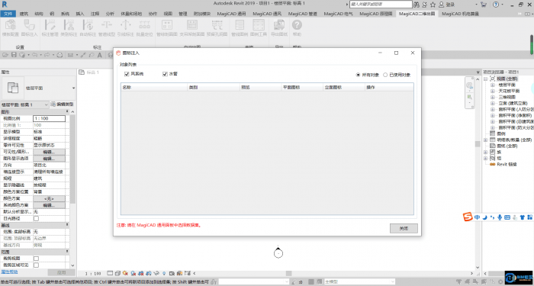Viewport: 534px width, 286px height.
Task: Expand the 明细表/数量 tree node
Action: pos(486,140)
